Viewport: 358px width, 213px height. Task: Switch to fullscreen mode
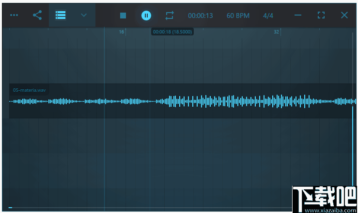[x=321, y=15]
